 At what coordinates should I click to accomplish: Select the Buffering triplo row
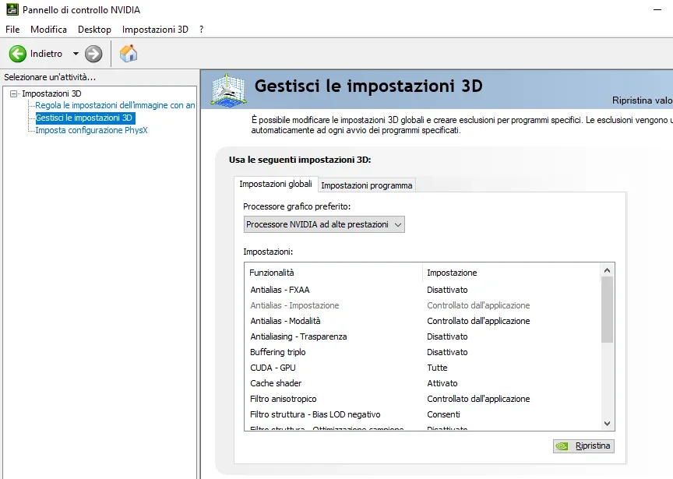pos(422,352)
